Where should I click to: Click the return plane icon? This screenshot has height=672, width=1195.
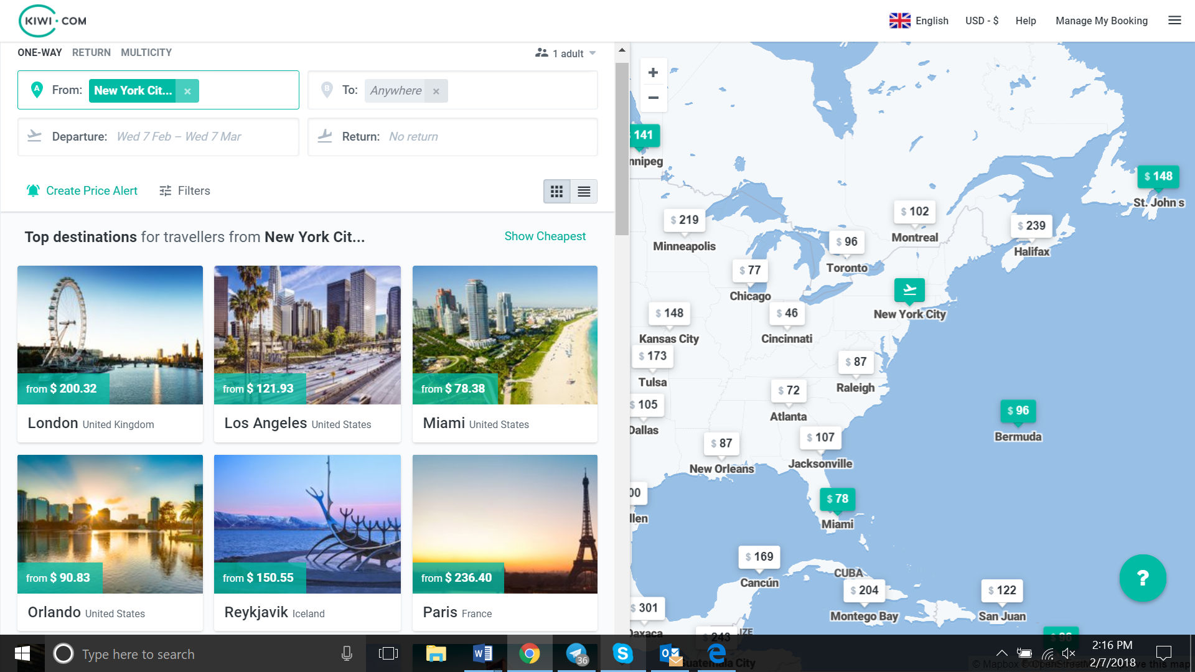click(x=325, y=136)
